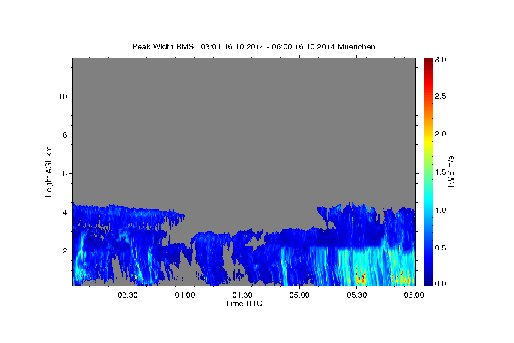Screen dimensions: 514x343
Task: Click the 04:00 time tick label
Action: click(185, 295)
